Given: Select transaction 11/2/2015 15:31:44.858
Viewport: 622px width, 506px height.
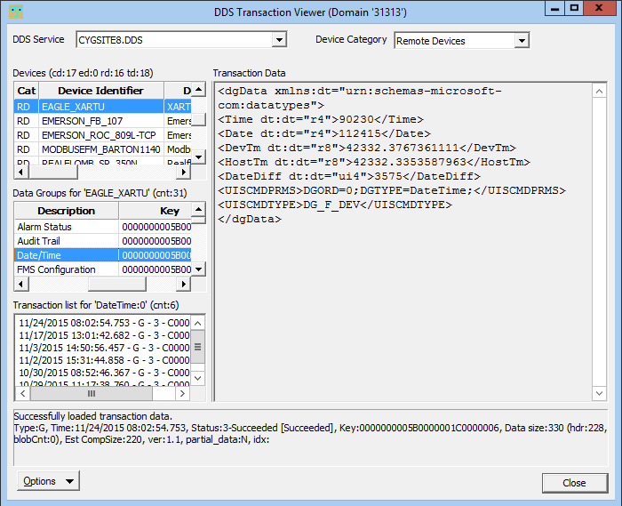Looking at the screenshot, I should [104, 360].
